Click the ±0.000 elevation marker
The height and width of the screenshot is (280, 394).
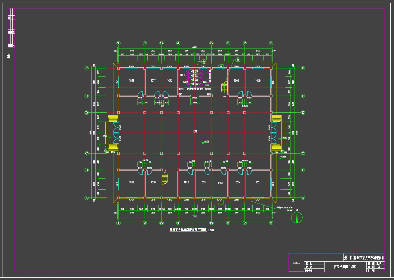point(206,142)
